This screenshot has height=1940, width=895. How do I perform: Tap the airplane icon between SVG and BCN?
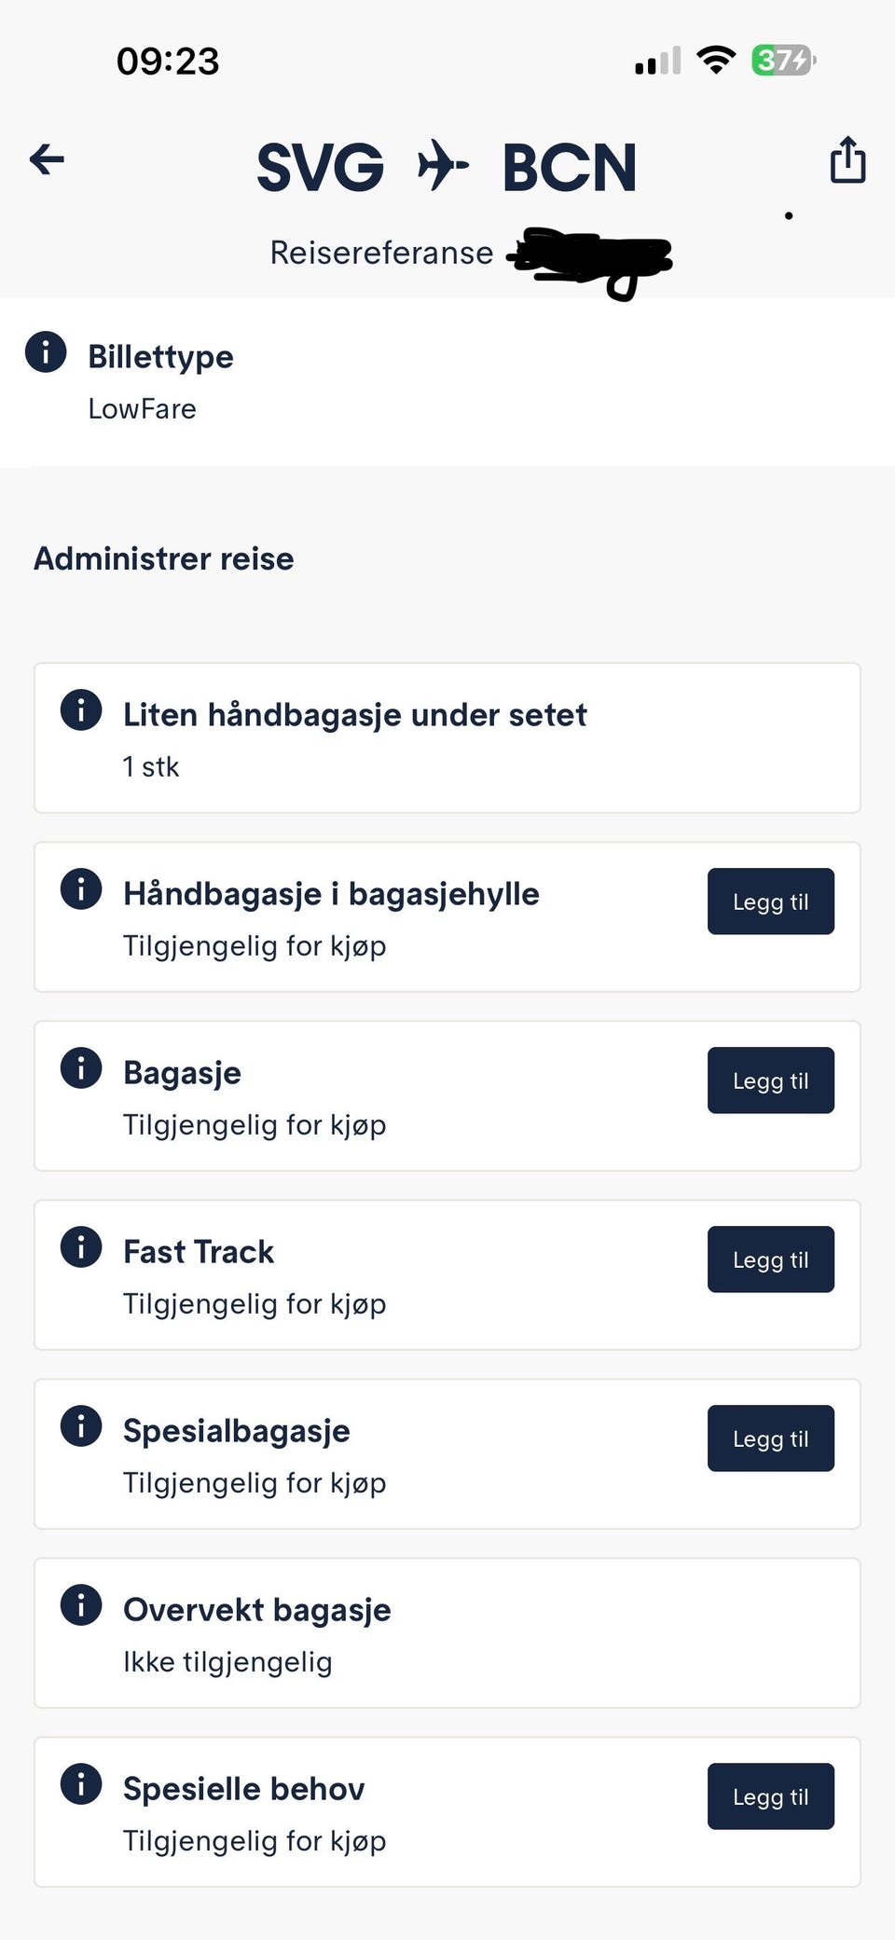(442, 166)
